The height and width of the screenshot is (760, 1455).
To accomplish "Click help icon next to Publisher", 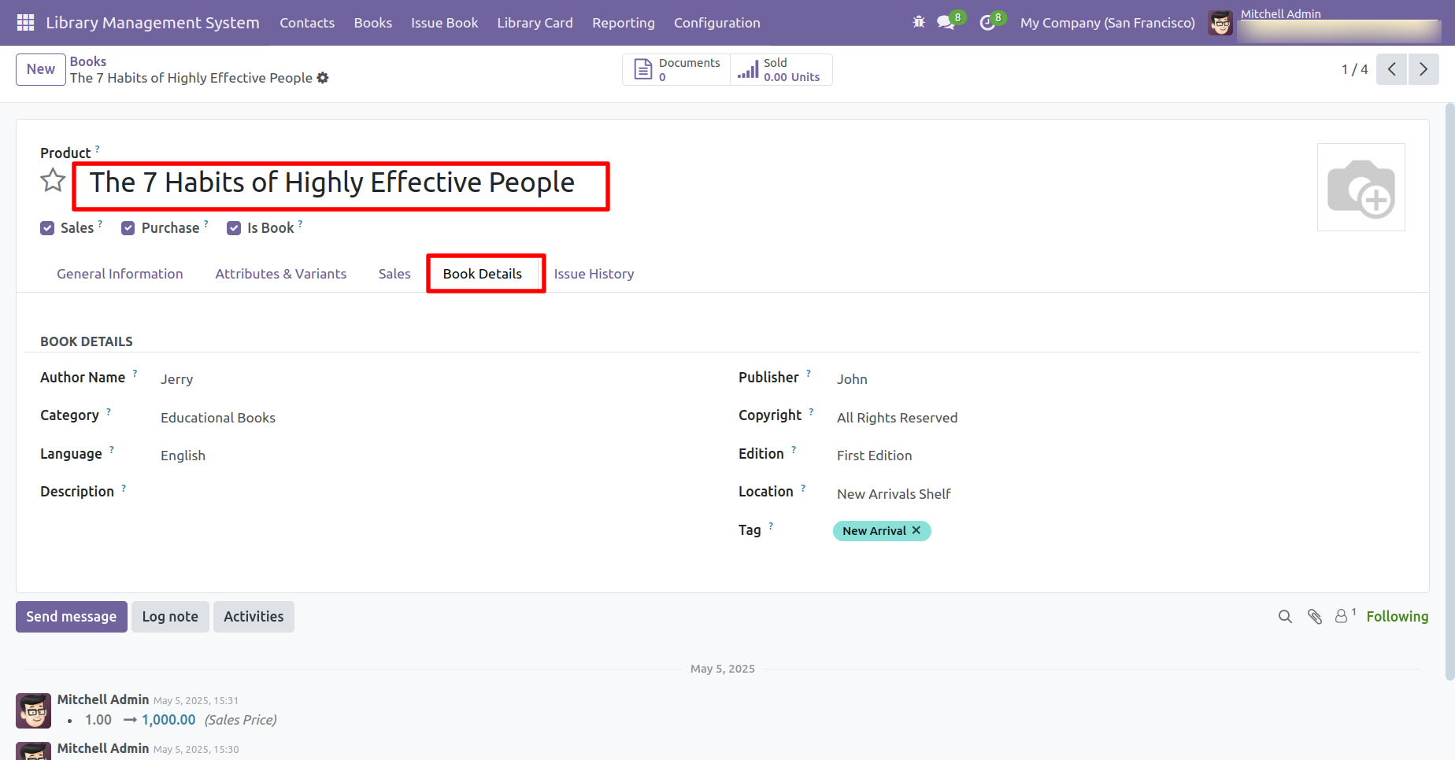I will click(x=809, y=373).
